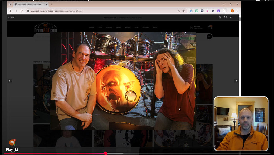The height and width of the screenshot is (155, 274).
Task: Toggle fullscreen in the photo lightbox
Action: 225,17
